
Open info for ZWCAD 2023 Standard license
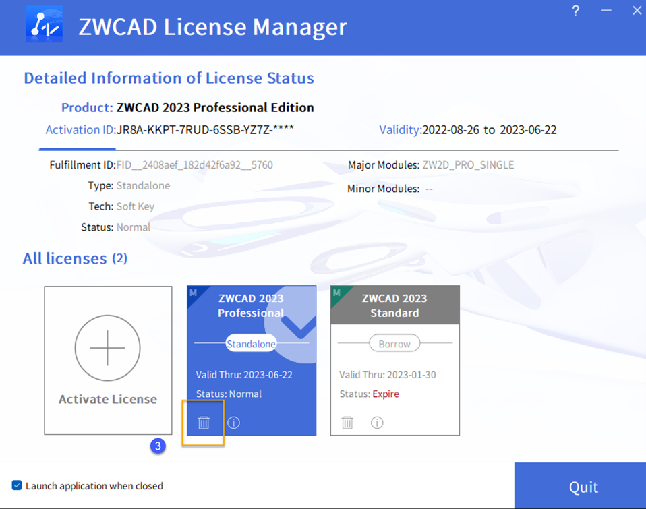click(377, 423)
